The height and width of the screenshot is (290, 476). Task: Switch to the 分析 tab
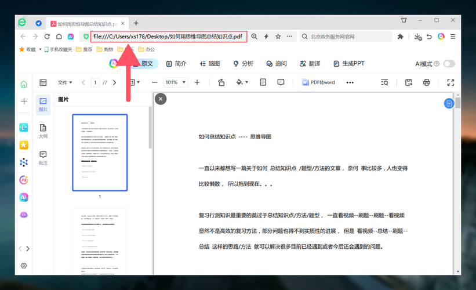tap(243, 63)
